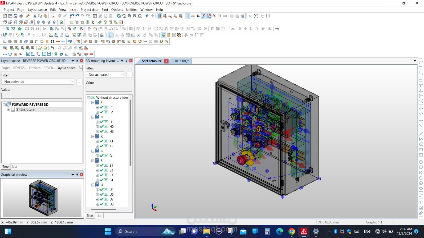Switch Layout space navigator to List view

[15, 167]
